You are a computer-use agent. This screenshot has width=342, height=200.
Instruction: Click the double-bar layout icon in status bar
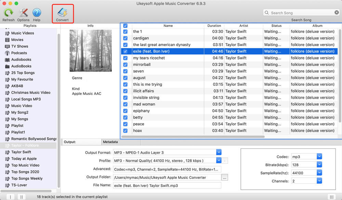(x=21, y=197)
